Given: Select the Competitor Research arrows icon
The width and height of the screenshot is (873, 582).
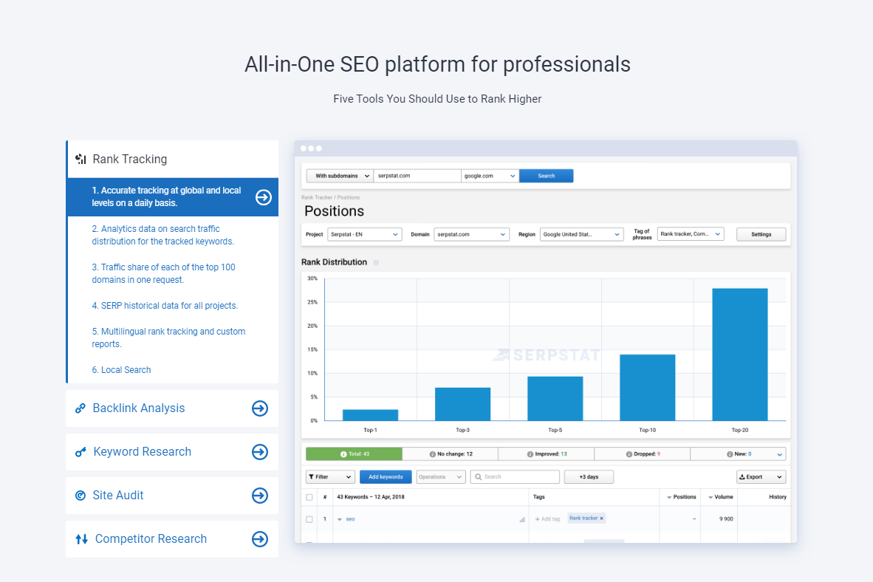Looking at the screenshot, I should (x=80, y=538).
